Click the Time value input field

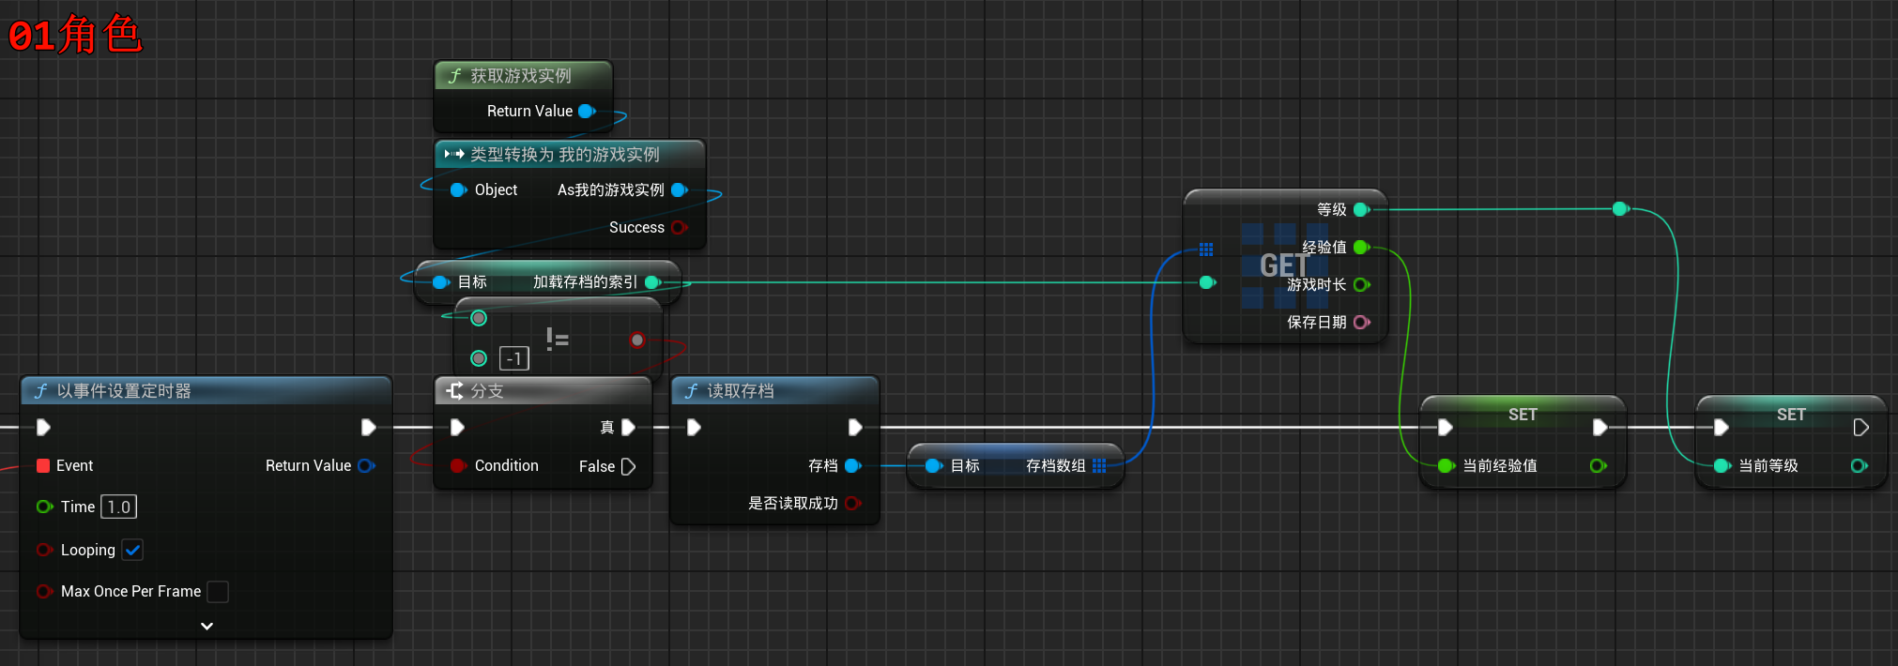pyautogui.click(x=118, y=507)
